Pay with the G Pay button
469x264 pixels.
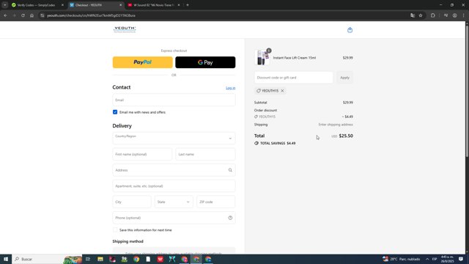[205, 62]
